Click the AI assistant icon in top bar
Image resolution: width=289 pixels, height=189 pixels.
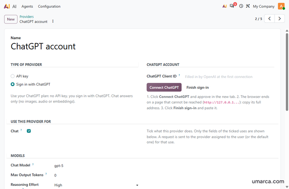pos(224,6)
